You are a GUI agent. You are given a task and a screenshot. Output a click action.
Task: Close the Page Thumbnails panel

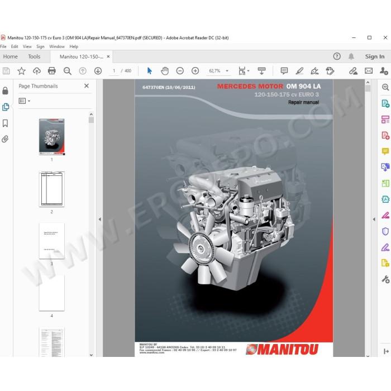(87, 86)
